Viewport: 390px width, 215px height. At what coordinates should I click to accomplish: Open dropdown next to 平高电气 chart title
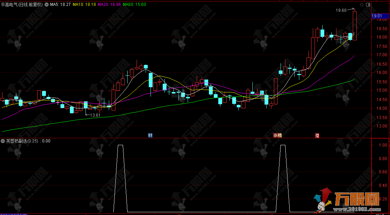[x=47, y=5]
